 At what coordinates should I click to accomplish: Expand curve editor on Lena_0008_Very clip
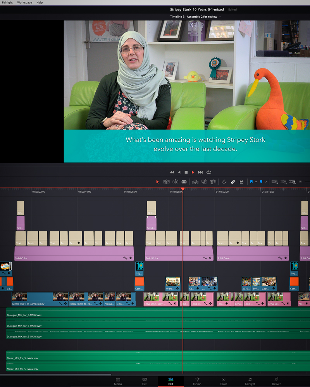(x=170, y=303)
